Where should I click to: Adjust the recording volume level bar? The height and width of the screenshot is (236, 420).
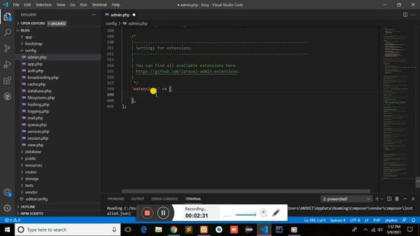tap(245, 214)
